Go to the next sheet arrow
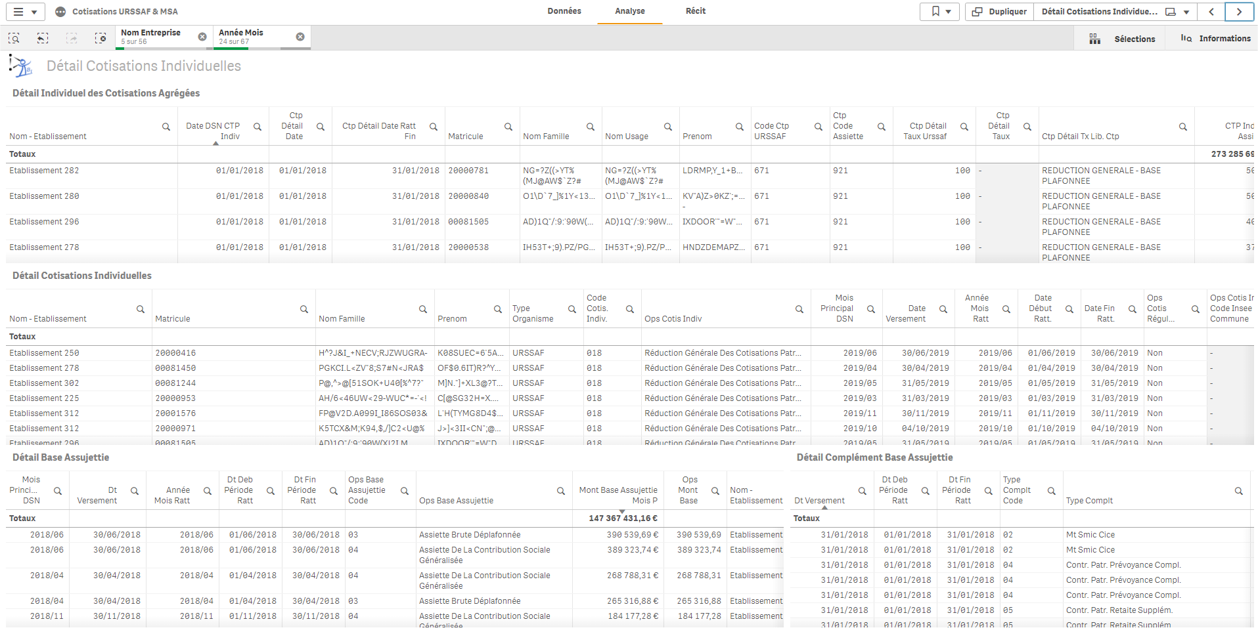1258x632 pixels. (1238, 12)
